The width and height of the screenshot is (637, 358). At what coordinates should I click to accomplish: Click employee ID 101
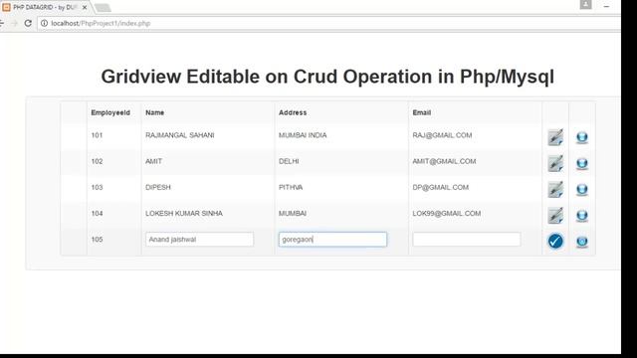[x=97, y=135]
